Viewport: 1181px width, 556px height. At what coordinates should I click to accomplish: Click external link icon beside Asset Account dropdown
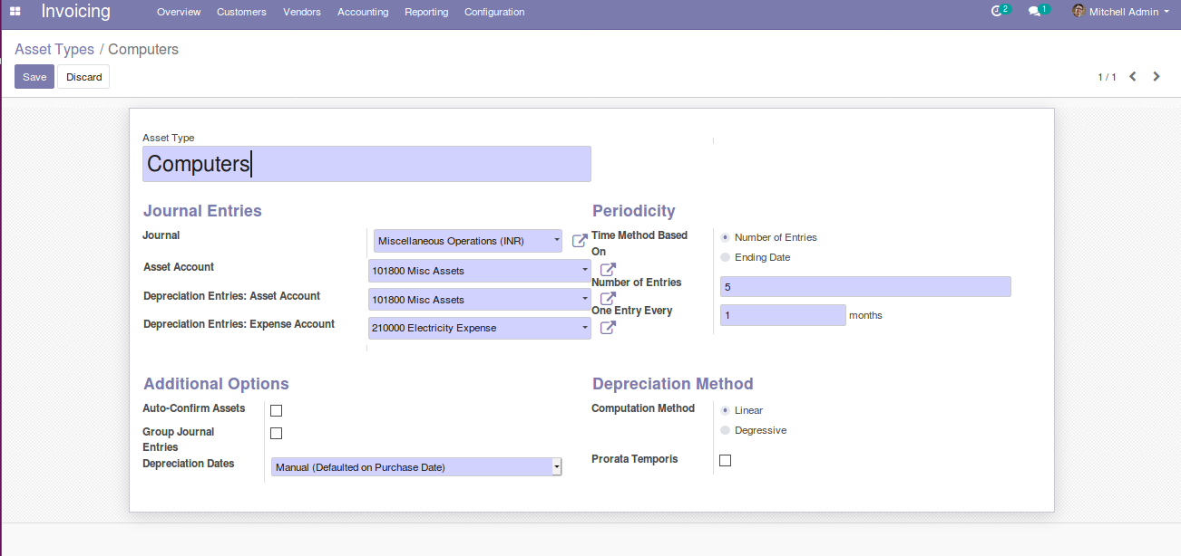click(x=608, y=270)
